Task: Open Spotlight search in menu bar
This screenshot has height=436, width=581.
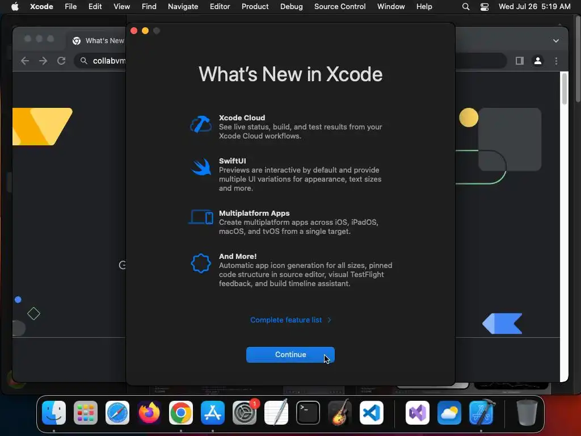Action: pos(466,7)
